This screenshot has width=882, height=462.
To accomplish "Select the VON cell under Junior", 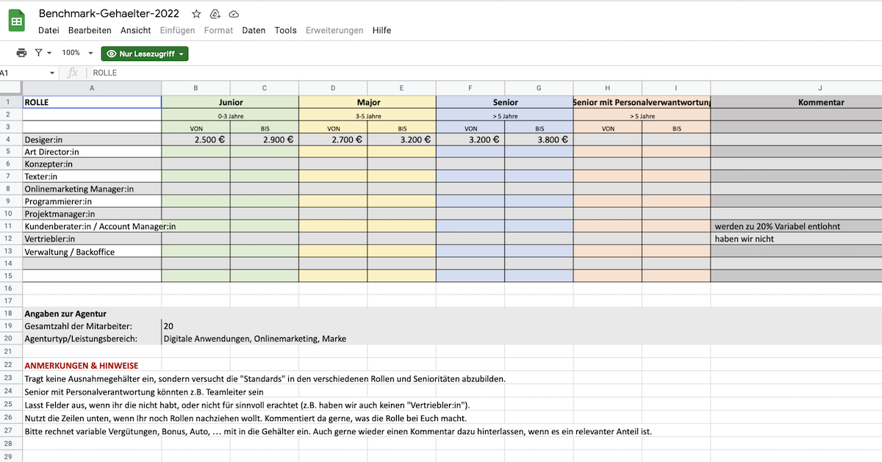I will pos(196,127).
